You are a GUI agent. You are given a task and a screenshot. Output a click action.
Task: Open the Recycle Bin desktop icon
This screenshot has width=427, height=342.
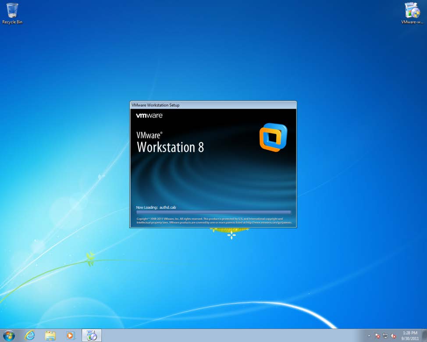12,14
